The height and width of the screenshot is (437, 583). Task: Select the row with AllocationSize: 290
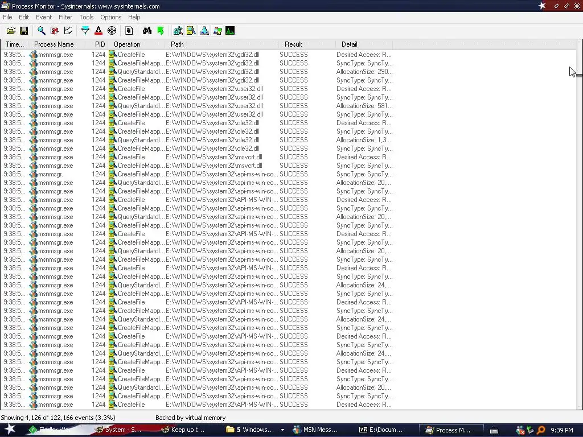[197, 72]
